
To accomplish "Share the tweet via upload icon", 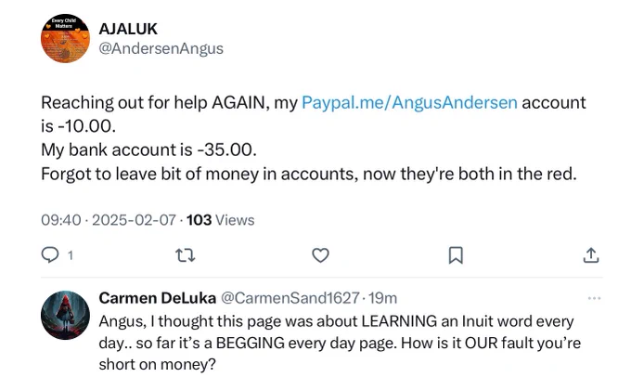I will (591, 255).
